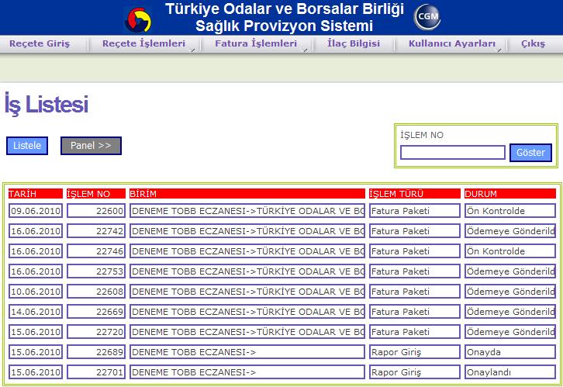Click the BİRİM column header
The height and width of the screenshot is (387, 563).
[247, 194]
